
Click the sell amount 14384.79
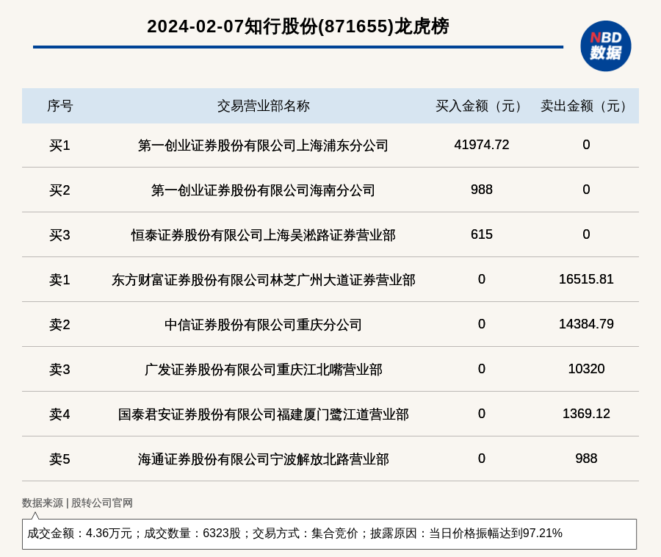(x=586, y=324)
